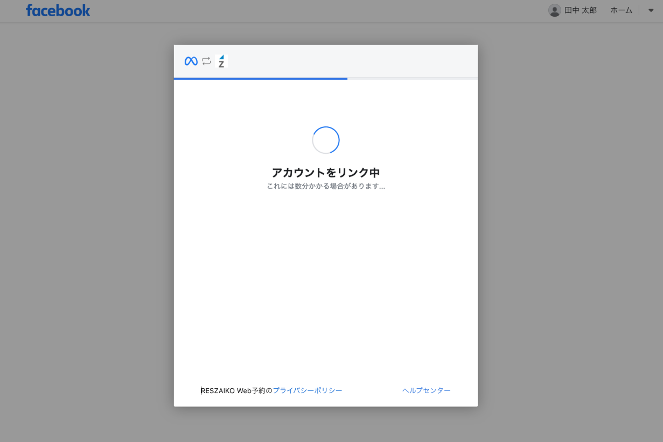The width and height of the screenshot is (663, 442).
Task: Open the ヘルプセンター link
Action: [426, 390]
